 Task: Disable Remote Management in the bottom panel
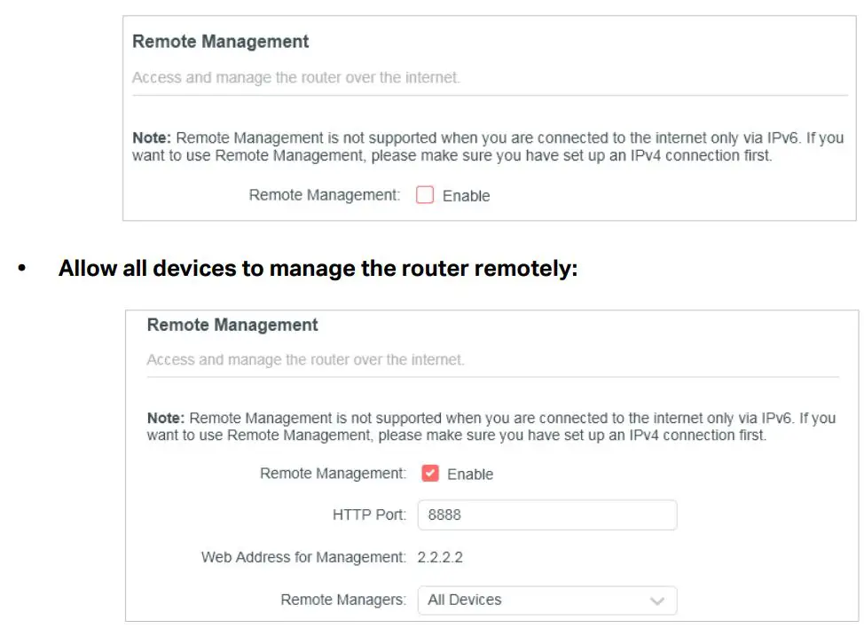tap(431, 474)
